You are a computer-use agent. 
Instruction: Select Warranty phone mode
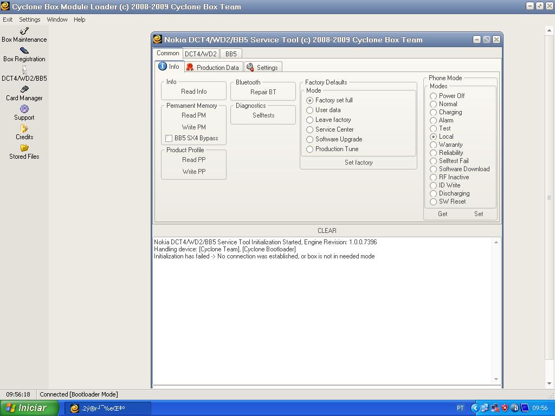(x=433, y=145)
